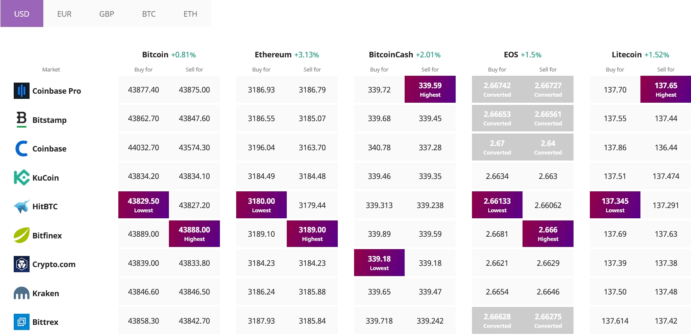Click Ethereum highest price 3189.00
The width and height of the screenshot is (691, 336).
coord(312,234)
